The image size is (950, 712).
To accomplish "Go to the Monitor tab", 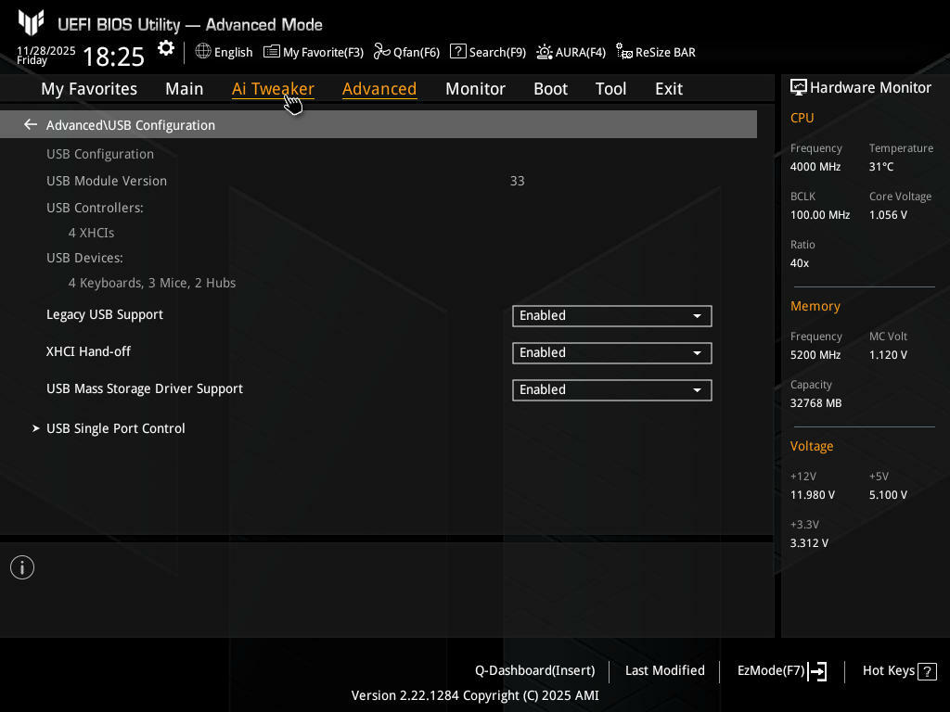I will (x=475, y=89).
